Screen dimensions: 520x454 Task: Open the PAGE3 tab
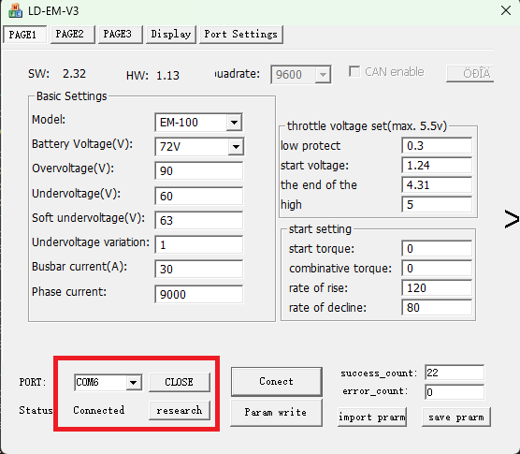point(120,35)
